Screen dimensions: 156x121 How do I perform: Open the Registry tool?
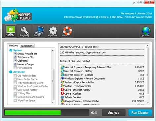[x=25, y=31]
